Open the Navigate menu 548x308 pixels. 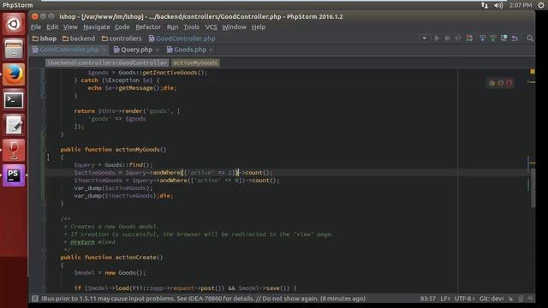point(97,27)
